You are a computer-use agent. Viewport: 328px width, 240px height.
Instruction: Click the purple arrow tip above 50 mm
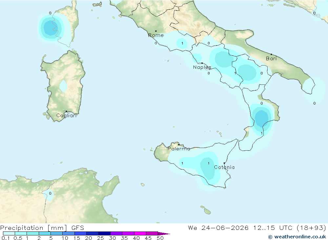[x=164, y=234]
